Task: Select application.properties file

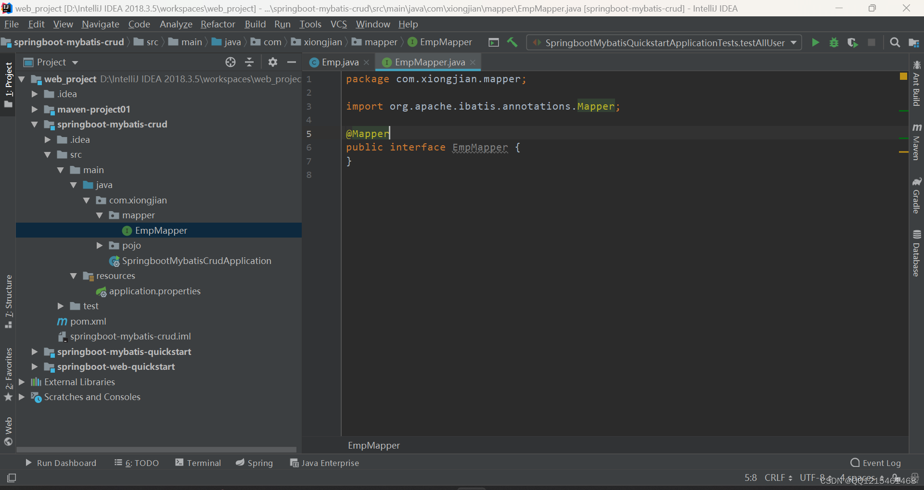Action: coord(154,291)
